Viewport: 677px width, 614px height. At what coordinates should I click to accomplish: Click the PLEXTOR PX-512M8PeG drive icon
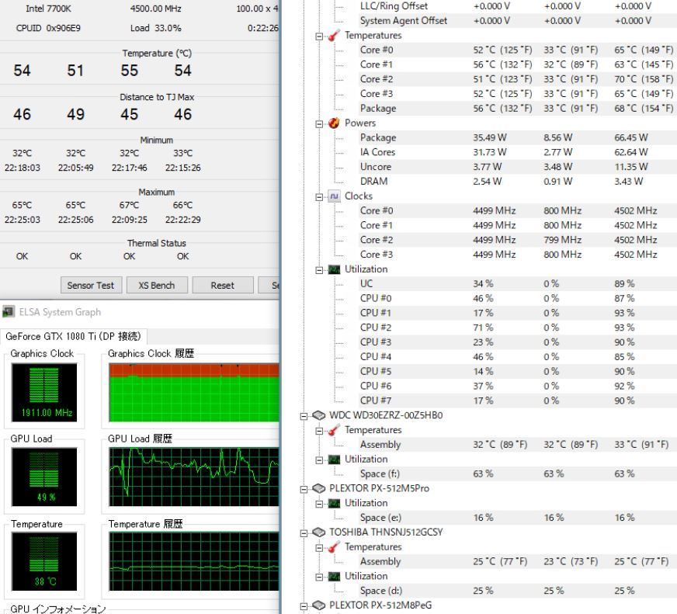coord(316,605)
